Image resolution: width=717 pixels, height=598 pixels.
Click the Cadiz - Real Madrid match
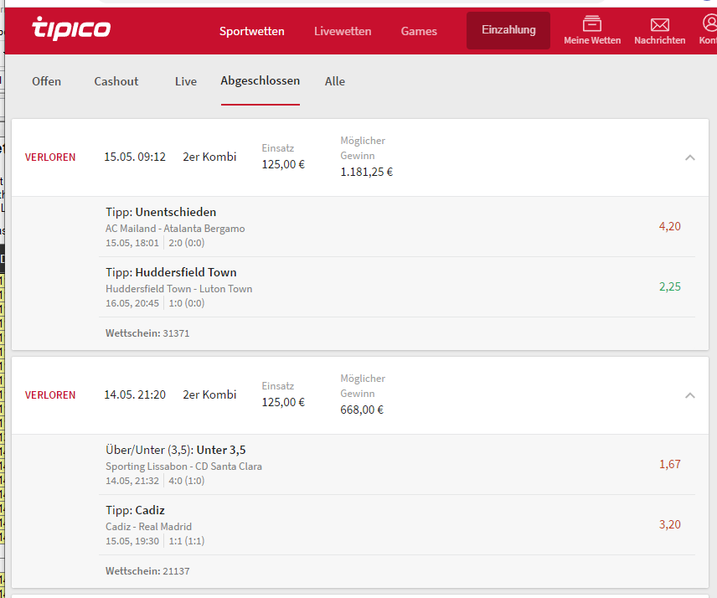(x=148, y=527)
